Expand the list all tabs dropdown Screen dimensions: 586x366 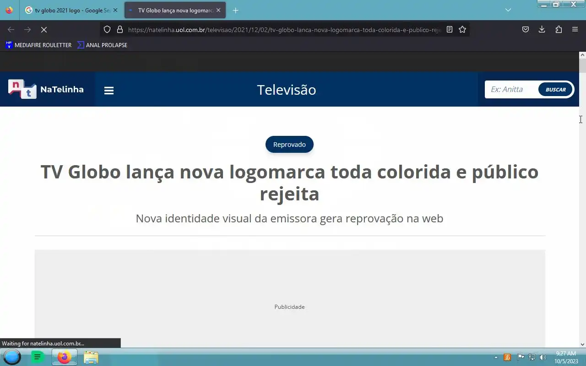(508, 10)
